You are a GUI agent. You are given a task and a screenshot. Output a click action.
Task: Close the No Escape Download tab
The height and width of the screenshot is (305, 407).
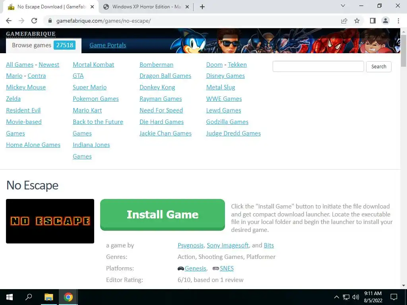coord(92,7)
